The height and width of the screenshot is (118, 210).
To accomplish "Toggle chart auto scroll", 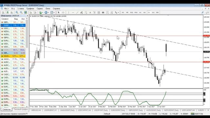I will (x=31, y=12).
